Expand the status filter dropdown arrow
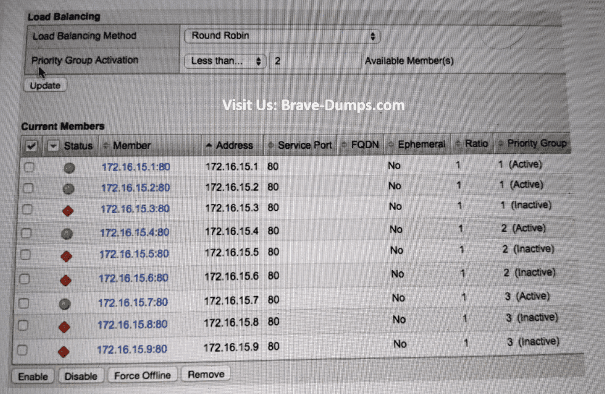The height and width of the screenshot is (394, 605). (x=54, y=146)
